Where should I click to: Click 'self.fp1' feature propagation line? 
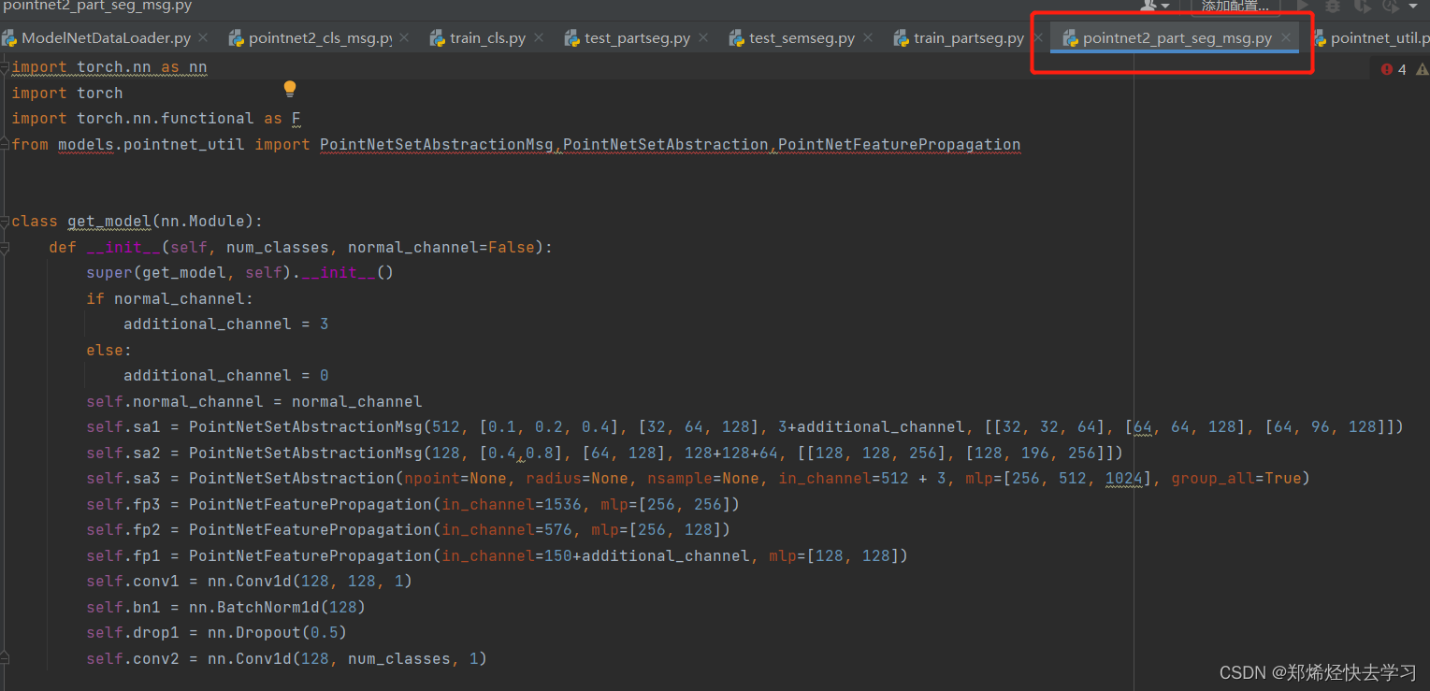coord(498,556)
